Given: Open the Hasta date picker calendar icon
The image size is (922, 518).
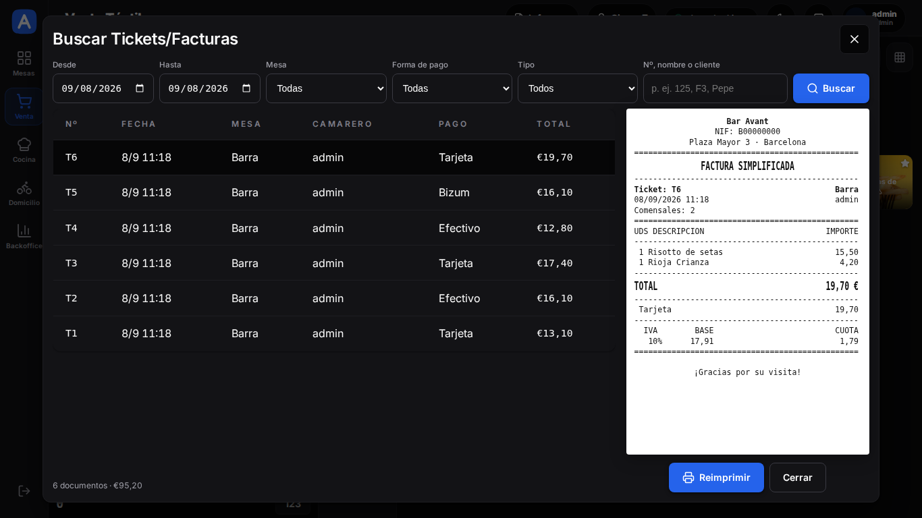Looking at the screenshot, I should [x=246, y=88].
